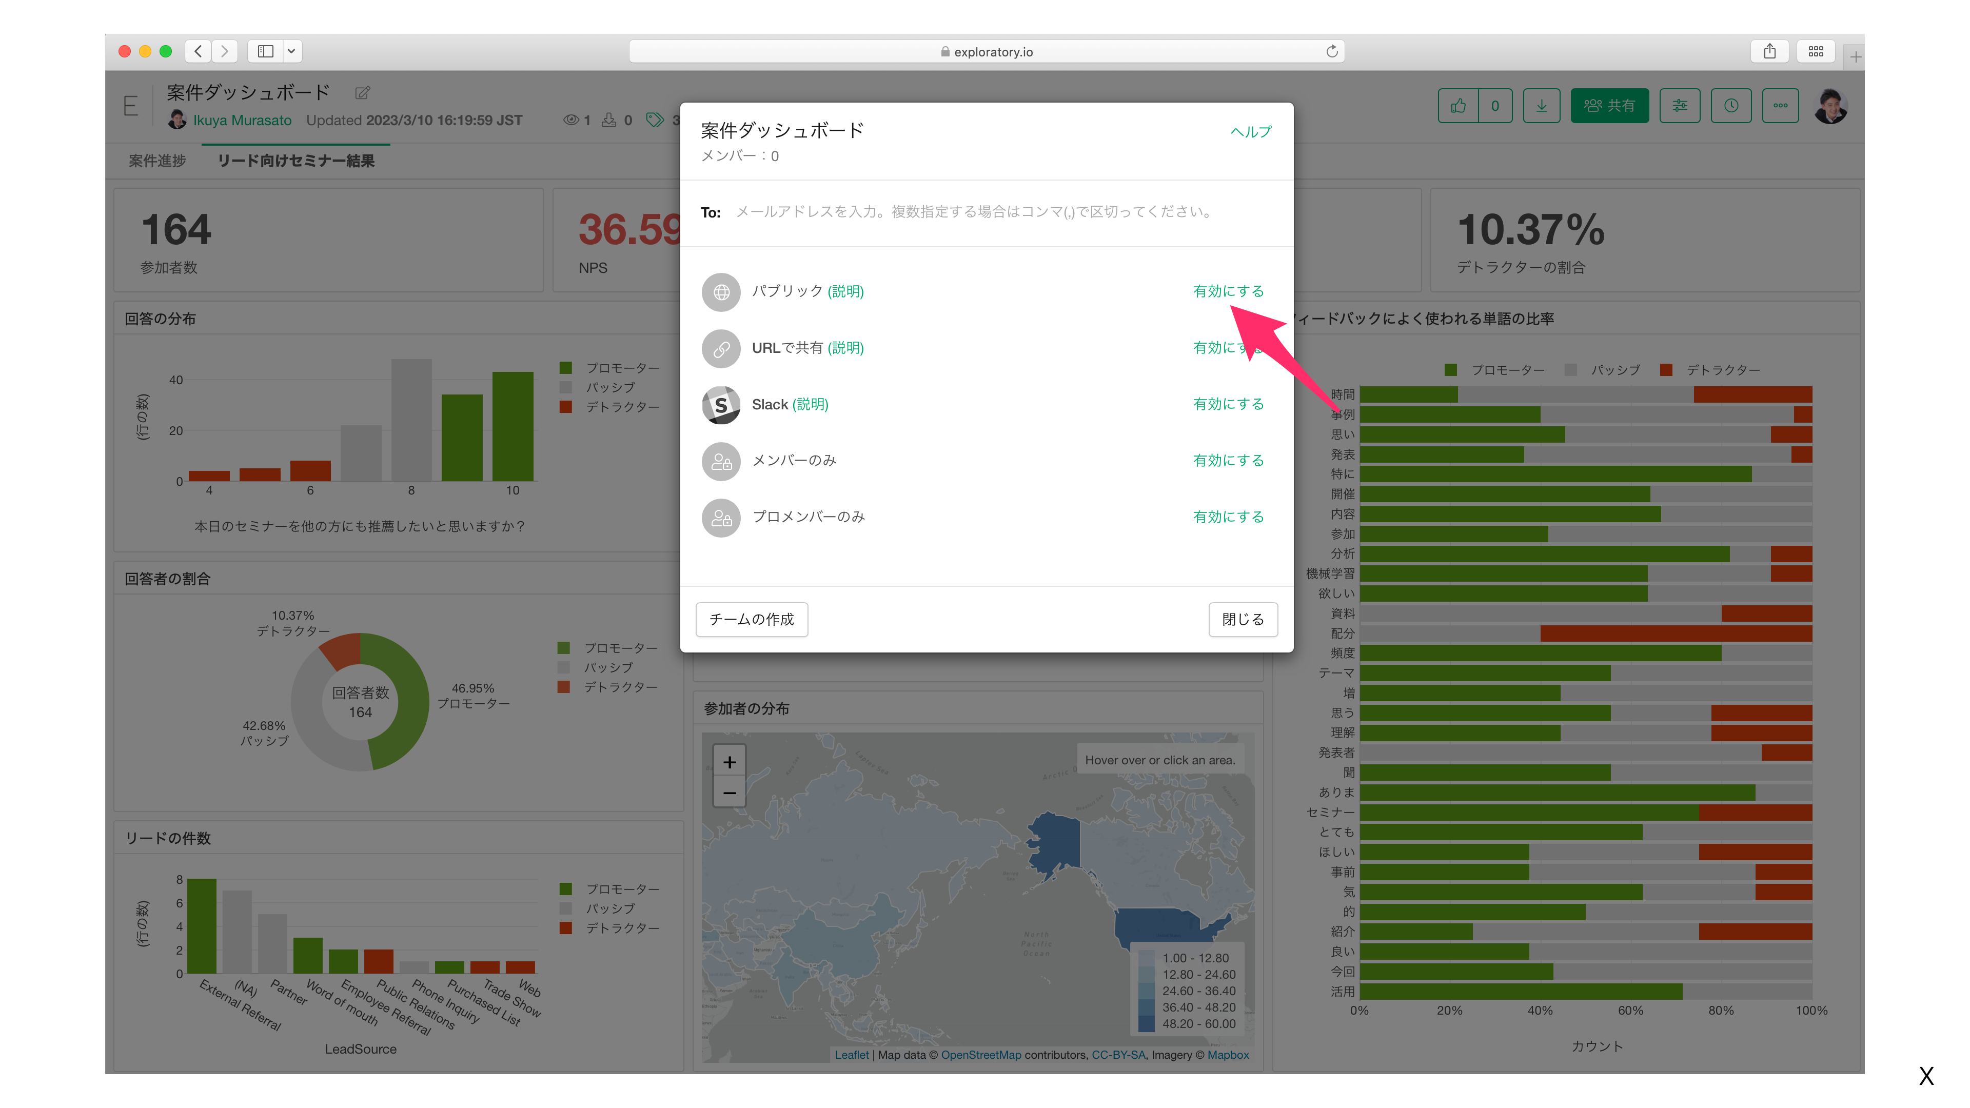
Task: Click チームの作成 button
Action: coord(752,619)
